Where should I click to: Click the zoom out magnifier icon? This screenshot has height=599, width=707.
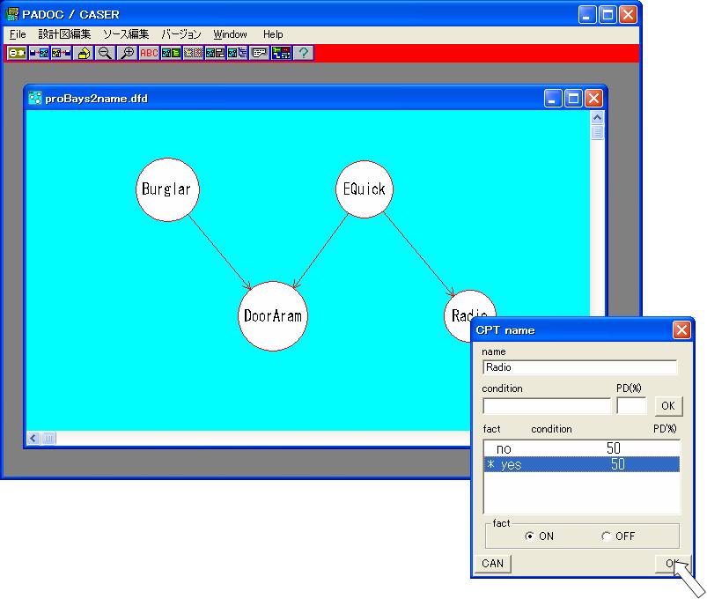105,53
